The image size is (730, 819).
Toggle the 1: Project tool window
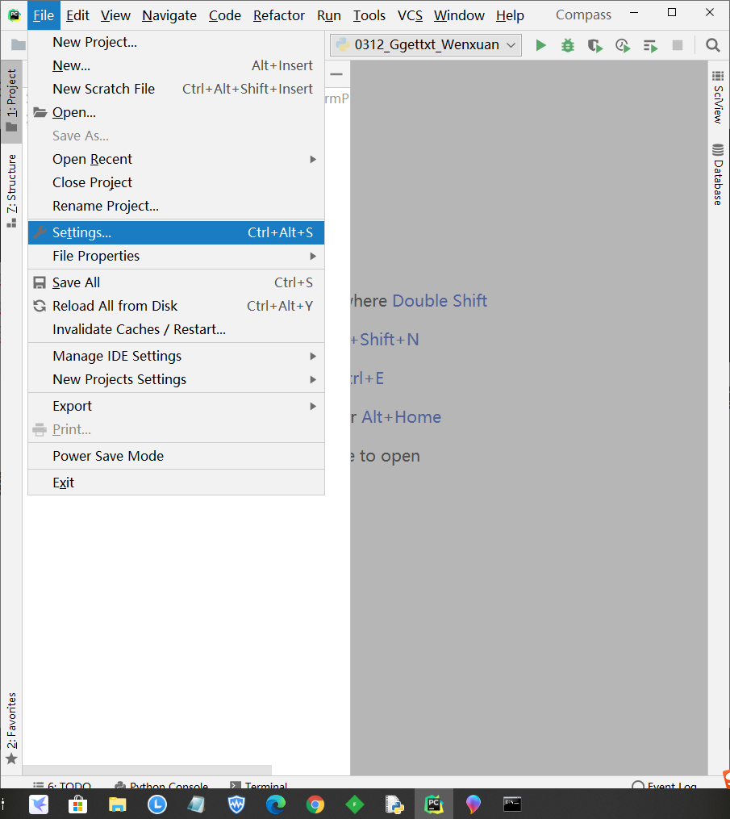click(11, 101)
